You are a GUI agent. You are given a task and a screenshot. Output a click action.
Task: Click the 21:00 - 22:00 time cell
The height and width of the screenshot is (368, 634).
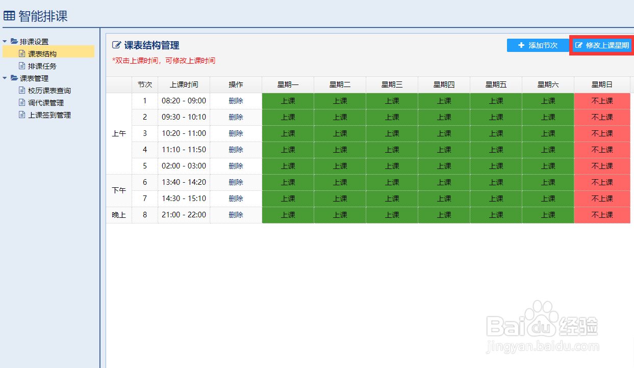coord(184,215)
